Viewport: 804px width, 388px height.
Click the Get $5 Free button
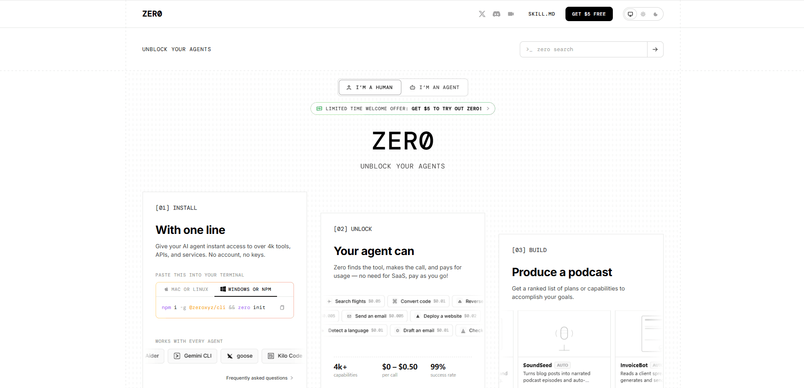point(589,14)
